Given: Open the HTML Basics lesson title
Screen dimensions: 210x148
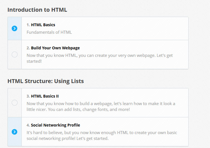Looking at the screenshot, I should pyautogui.click(x=43, y=25).
